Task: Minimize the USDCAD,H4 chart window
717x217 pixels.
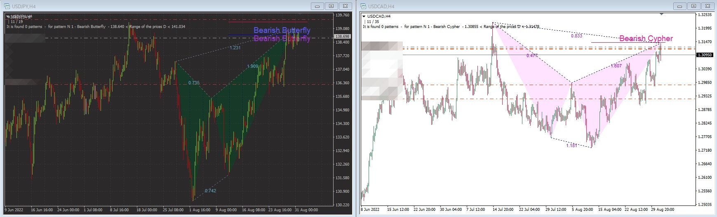Action: (x=680, y=6)
